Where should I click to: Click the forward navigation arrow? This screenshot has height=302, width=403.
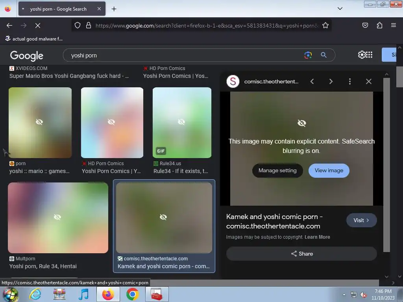tap(23, 26)
